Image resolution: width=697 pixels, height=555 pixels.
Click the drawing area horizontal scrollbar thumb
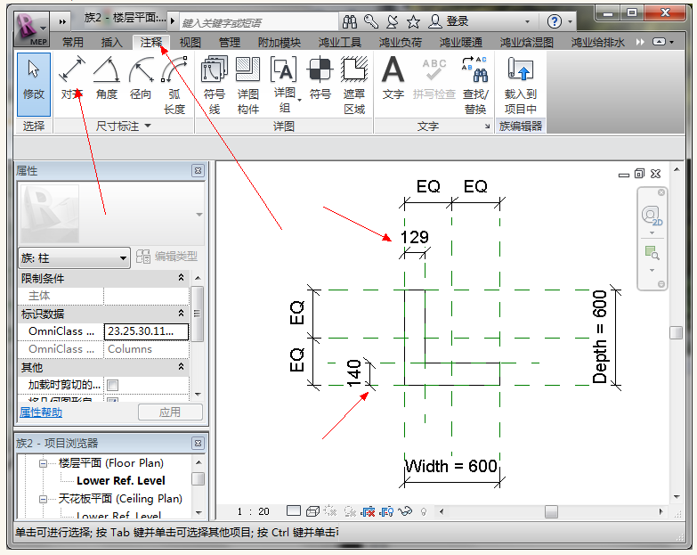pyautogui.click(x=551, y=511)
